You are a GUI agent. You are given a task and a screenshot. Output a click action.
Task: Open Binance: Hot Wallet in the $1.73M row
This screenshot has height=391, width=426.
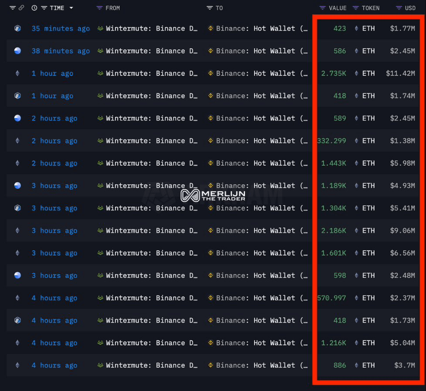click(x=262, y=321)
